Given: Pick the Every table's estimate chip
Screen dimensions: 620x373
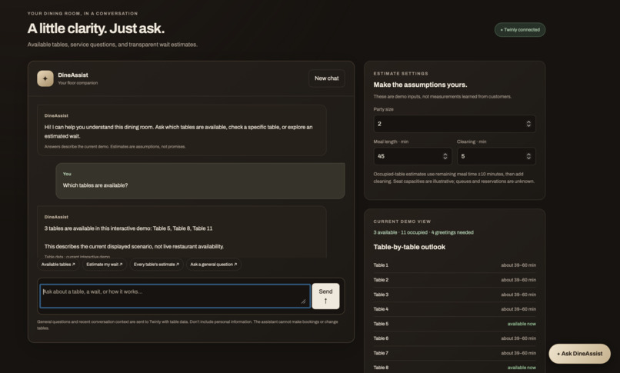Looking at the screenshot, I should [156, 265].
